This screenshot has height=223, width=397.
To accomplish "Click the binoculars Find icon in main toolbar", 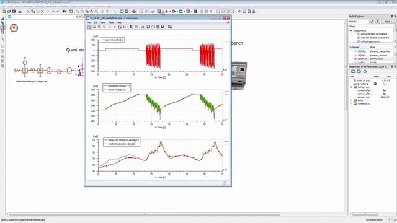I will click(x=65, y=11).
